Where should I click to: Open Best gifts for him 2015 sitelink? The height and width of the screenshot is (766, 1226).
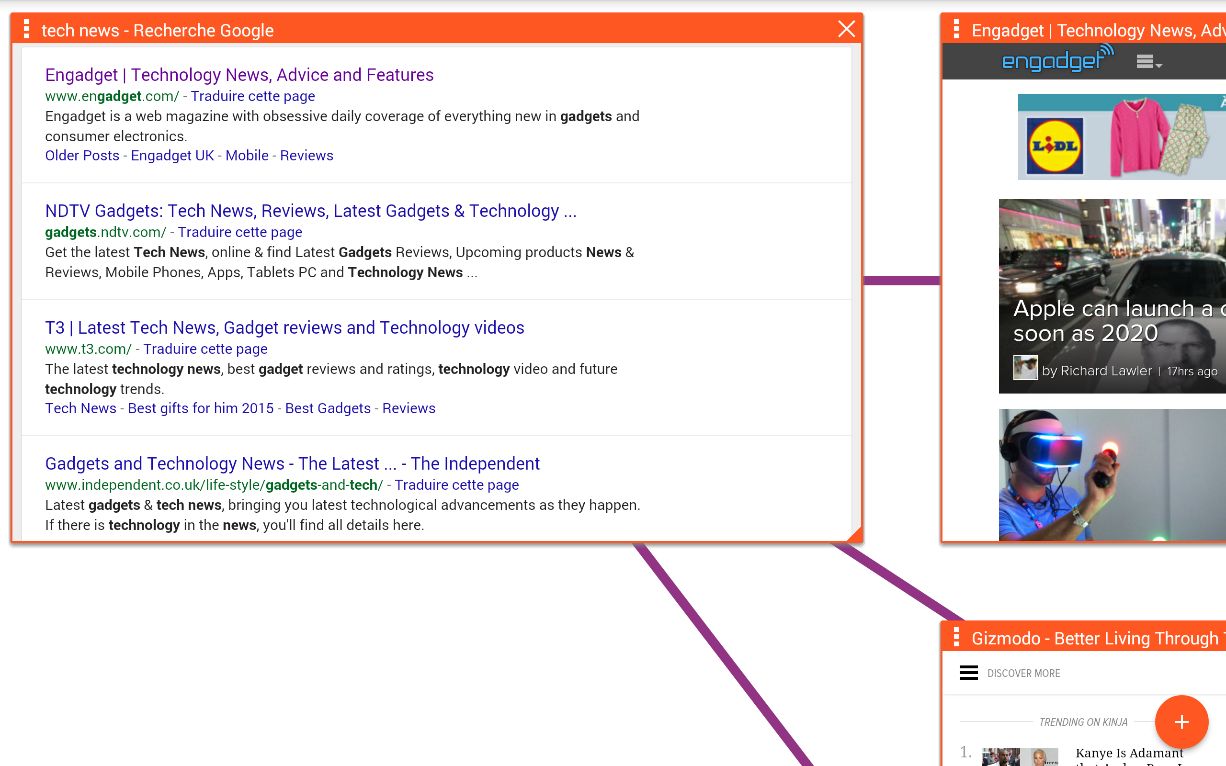(201, 408)
